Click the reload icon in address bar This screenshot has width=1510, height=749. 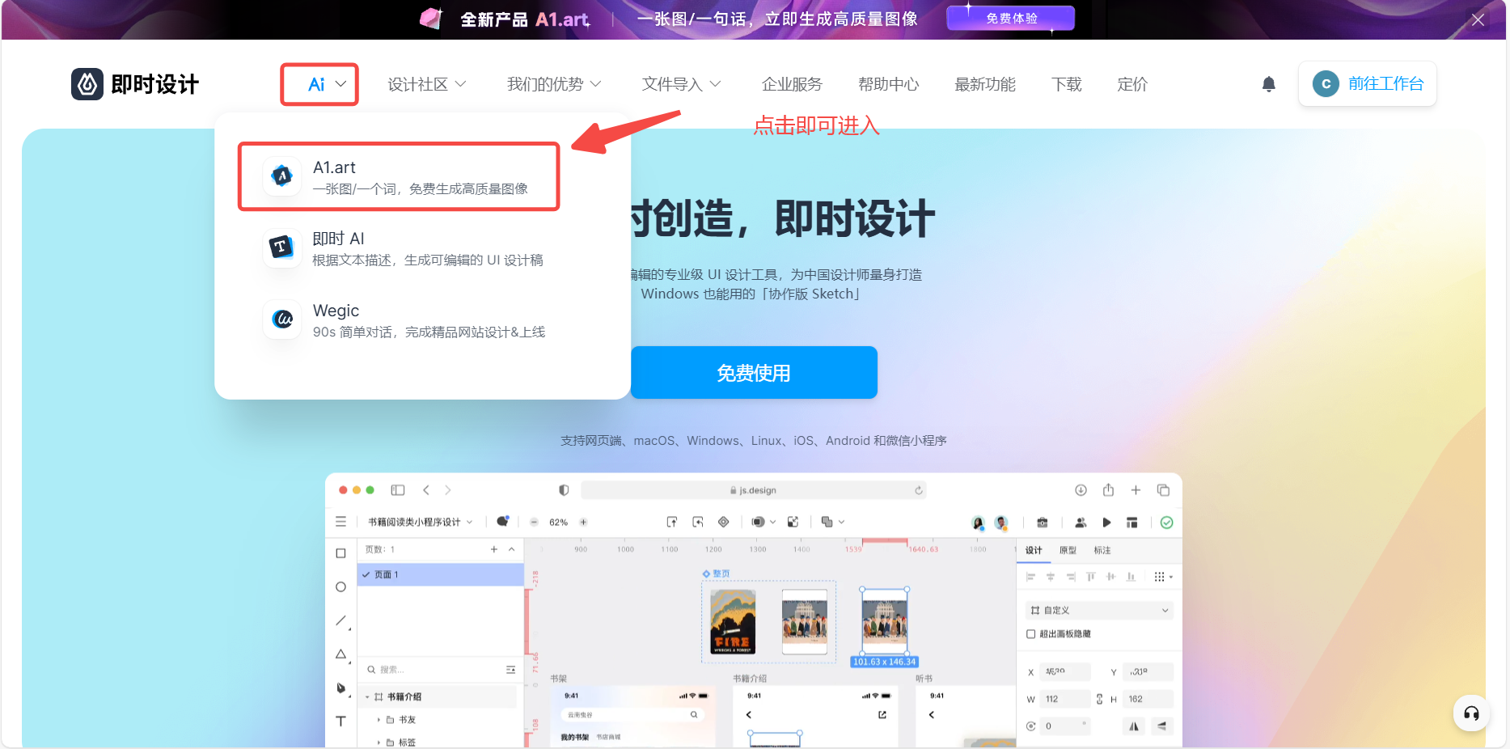(x=918, y=490)
